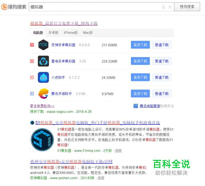Screen dimensions: 205x186
Task: Open the 51模拟器_安卓模拟器电脑版 result title
Action: 97,122
